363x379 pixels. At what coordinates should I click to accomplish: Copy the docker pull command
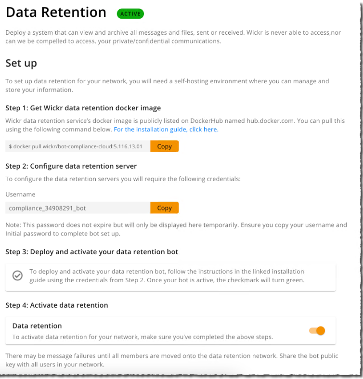pyautogui.click(x=164, y=146)
